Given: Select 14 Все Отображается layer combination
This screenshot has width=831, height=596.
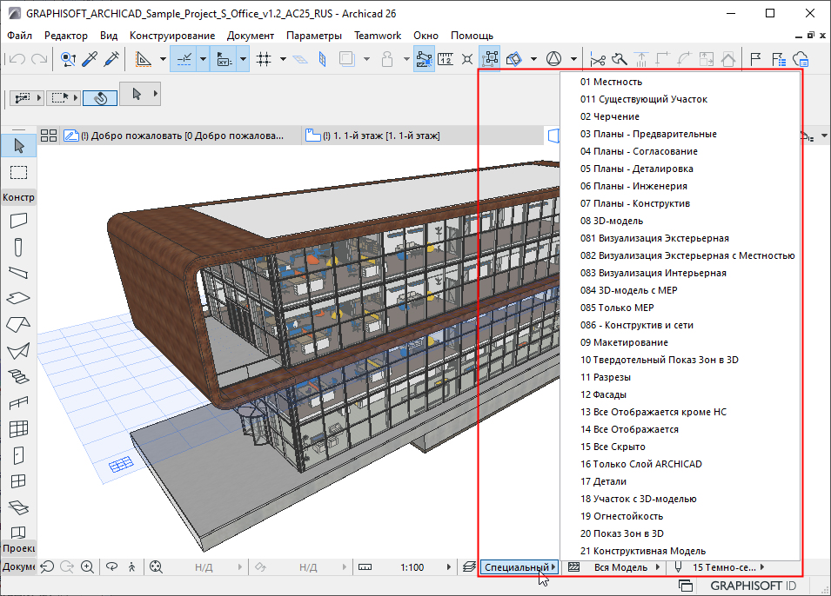Looking at the screenshot, I should tap(629, 429).
